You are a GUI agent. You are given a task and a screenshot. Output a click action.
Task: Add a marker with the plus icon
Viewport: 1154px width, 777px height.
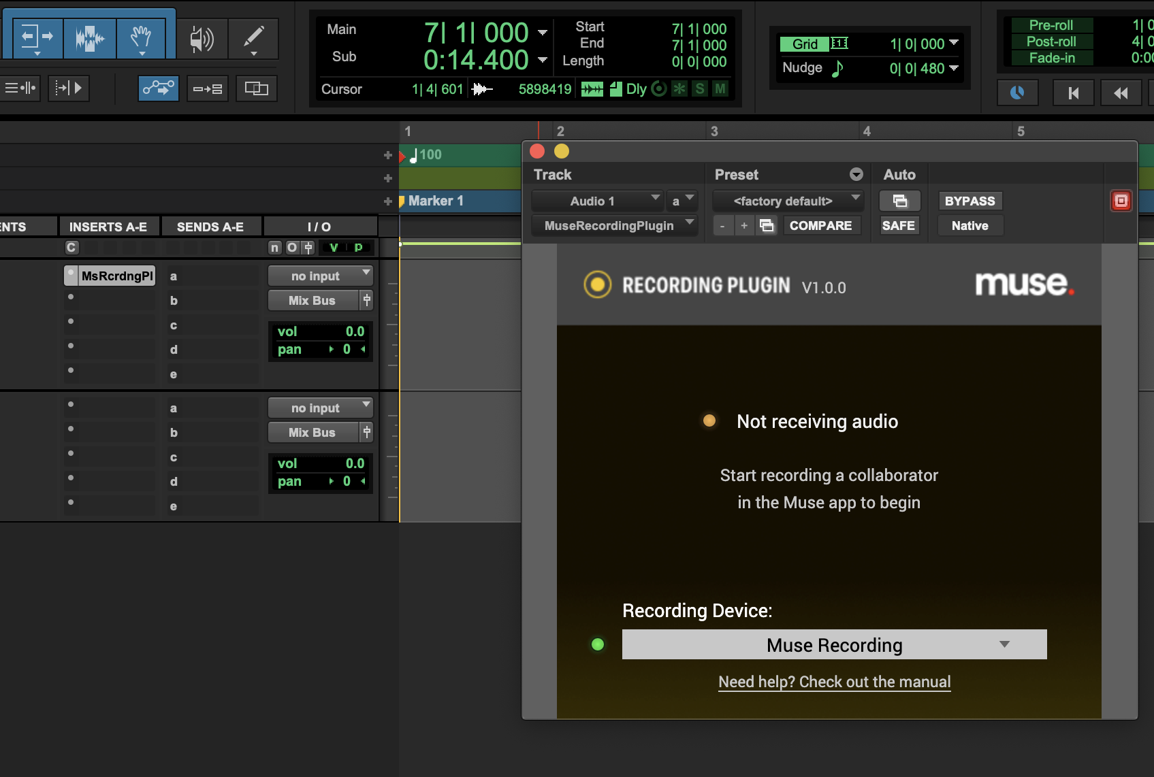pyautogui.click(x=388, y=201)
